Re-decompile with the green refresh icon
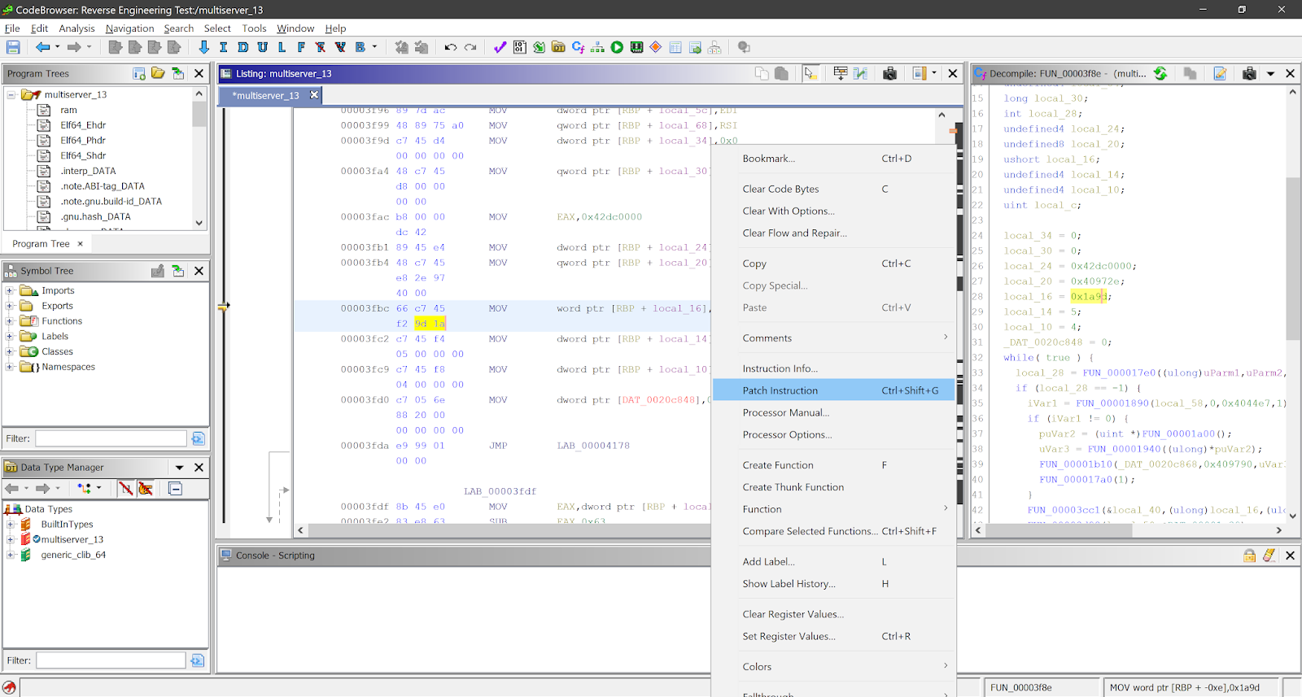This screenshot has height=697, width=1302. pyautogui.click(x=1160, y=73)
